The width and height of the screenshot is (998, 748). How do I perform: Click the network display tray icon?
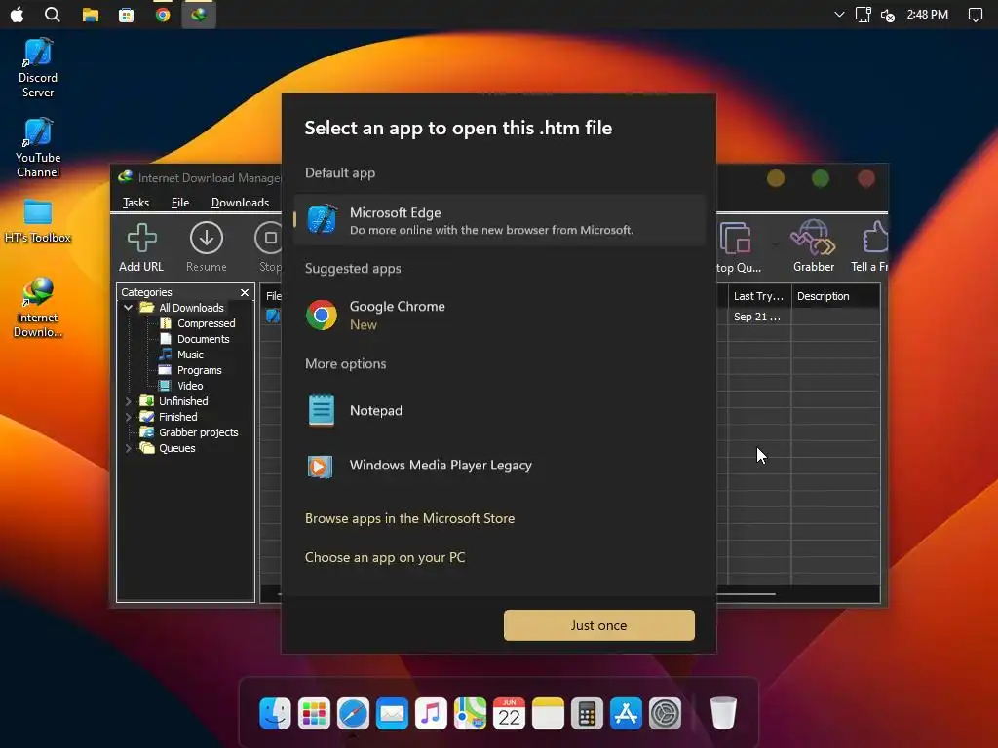click(864, 14)
